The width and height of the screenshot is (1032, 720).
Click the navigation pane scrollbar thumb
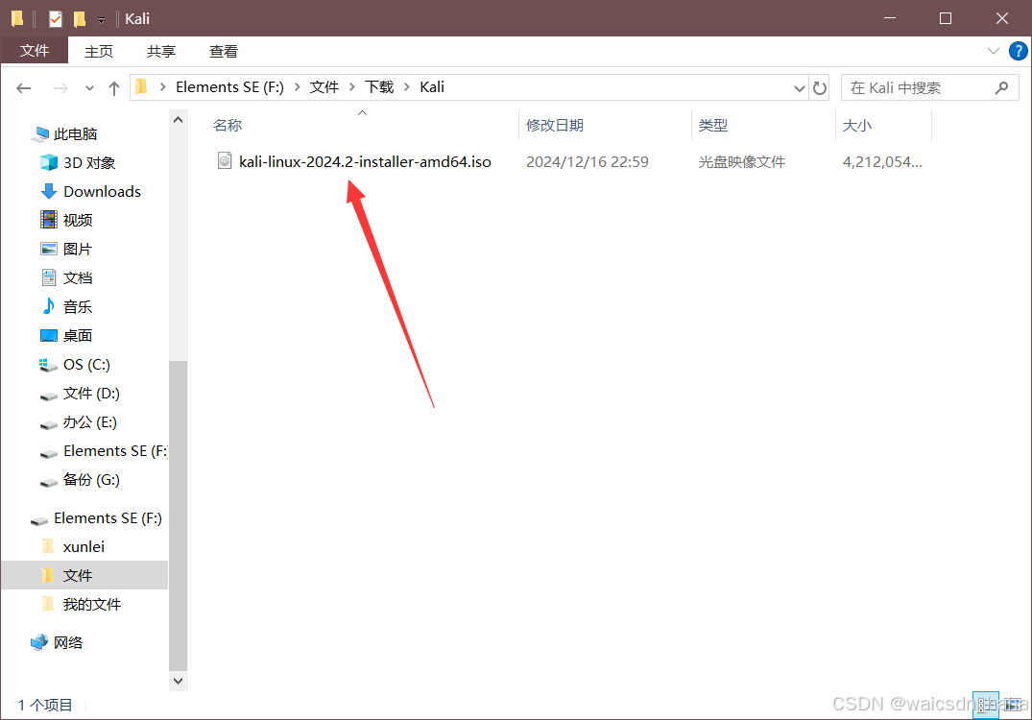178,515
